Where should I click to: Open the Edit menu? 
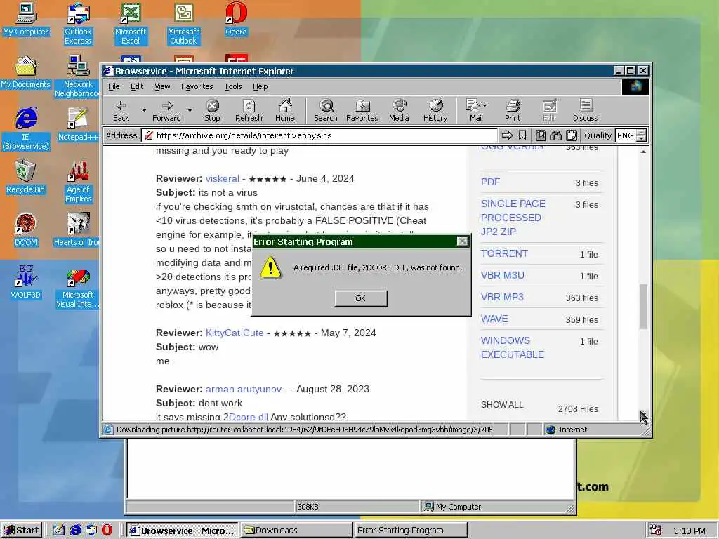[x=137, y=86]
